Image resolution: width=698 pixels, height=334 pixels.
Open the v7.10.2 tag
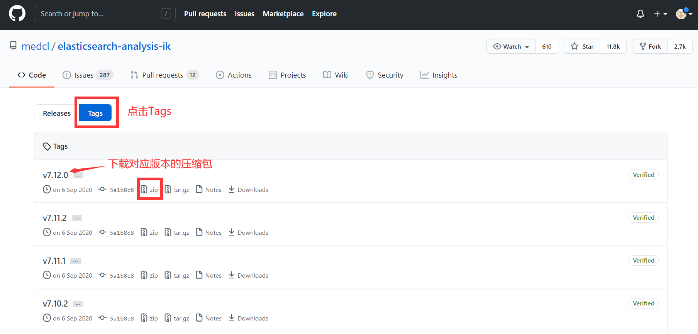coord(55,303)
